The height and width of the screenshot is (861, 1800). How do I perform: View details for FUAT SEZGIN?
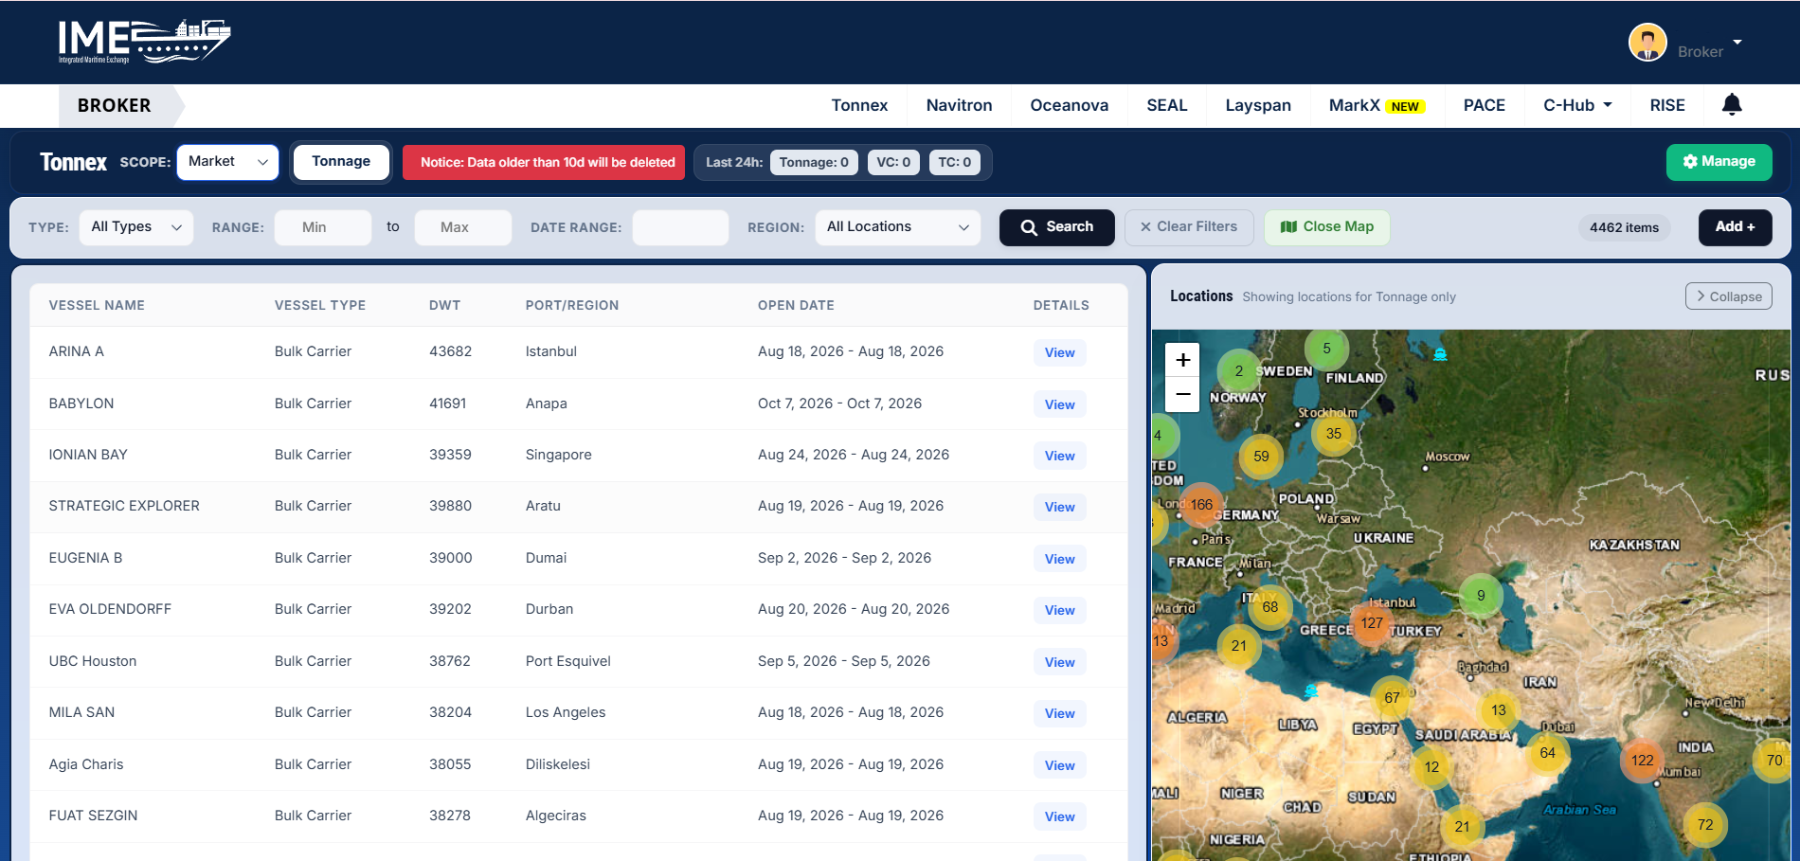(x=1059, y=816)
